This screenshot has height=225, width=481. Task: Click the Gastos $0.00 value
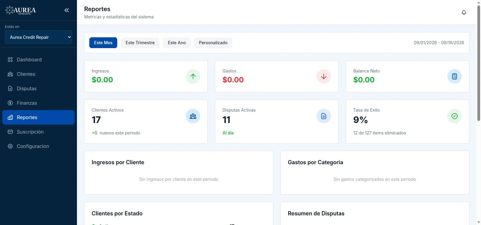[233, 80]
